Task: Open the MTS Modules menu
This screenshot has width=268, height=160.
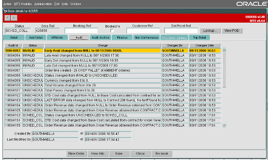Action: [23, 4]
